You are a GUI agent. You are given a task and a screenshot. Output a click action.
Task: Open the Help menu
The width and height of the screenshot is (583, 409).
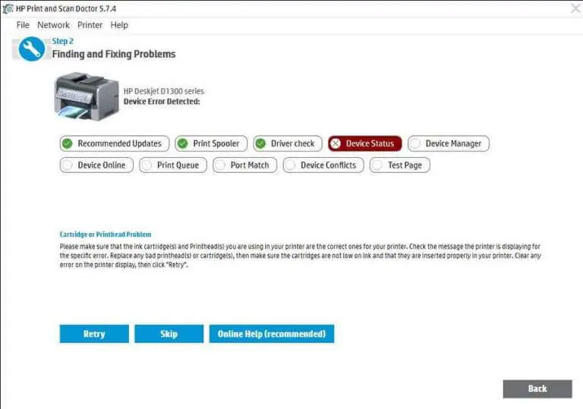[x=119, y=25]
